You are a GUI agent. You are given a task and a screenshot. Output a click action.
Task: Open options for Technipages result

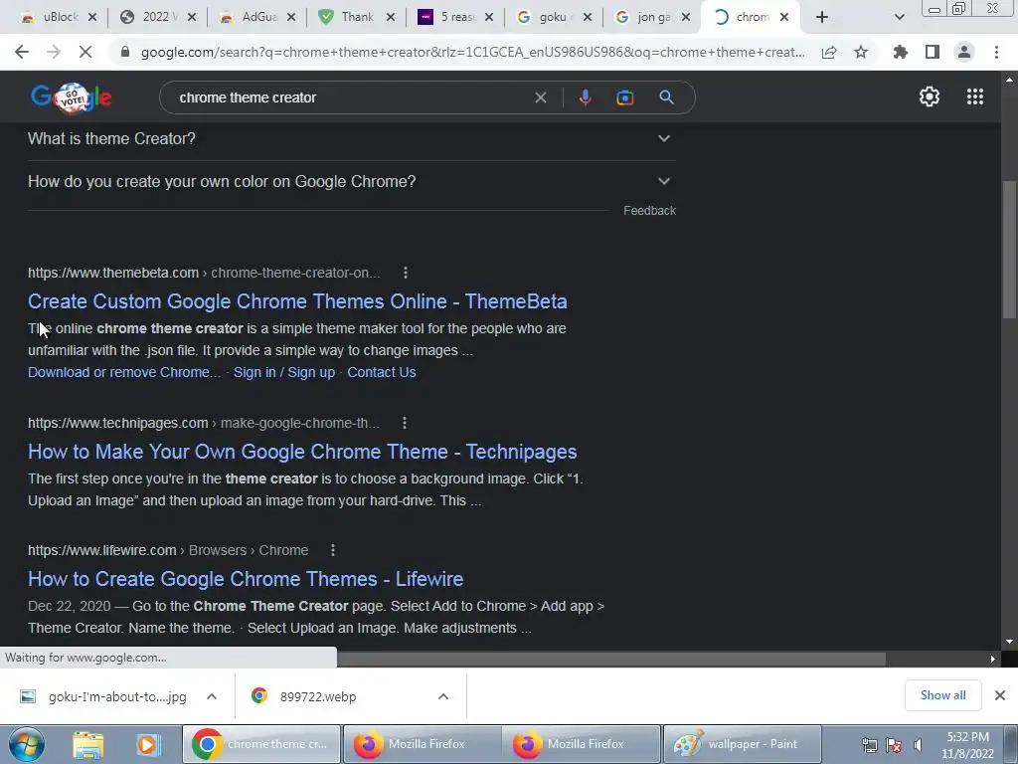click(405, 423)
